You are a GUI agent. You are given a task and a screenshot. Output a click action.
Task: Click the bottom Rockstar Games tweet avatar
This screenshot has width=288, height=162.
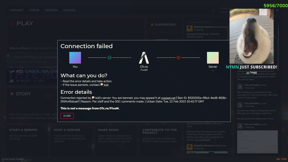click(189, 147)
